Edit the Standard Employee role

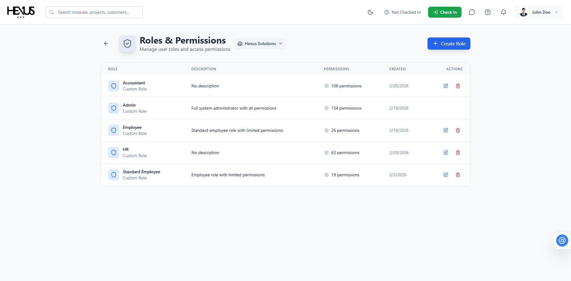[446, 175]
